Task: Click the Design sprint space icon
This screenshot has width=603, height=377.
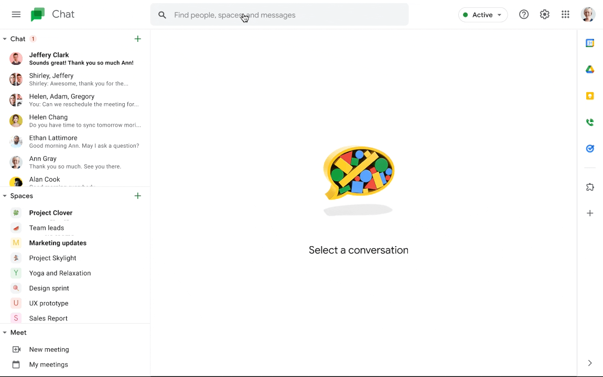Action: pyautogui.click(x=16, y=289)
